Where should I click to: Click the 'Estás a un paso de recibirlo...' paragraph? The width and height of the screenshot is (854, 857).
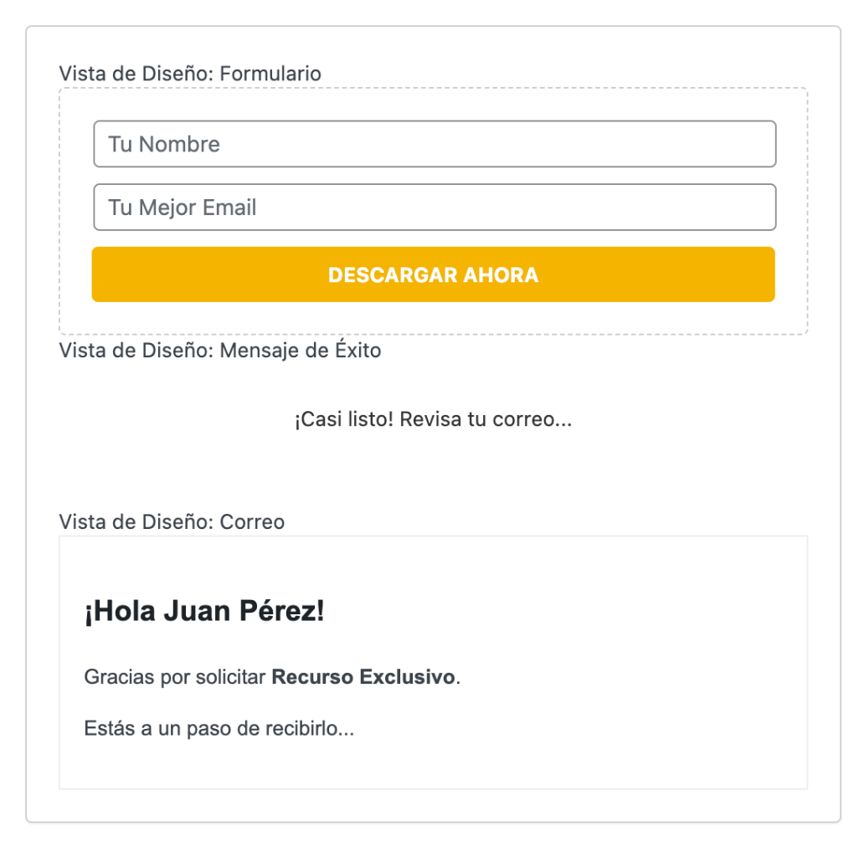coord(219,729)
